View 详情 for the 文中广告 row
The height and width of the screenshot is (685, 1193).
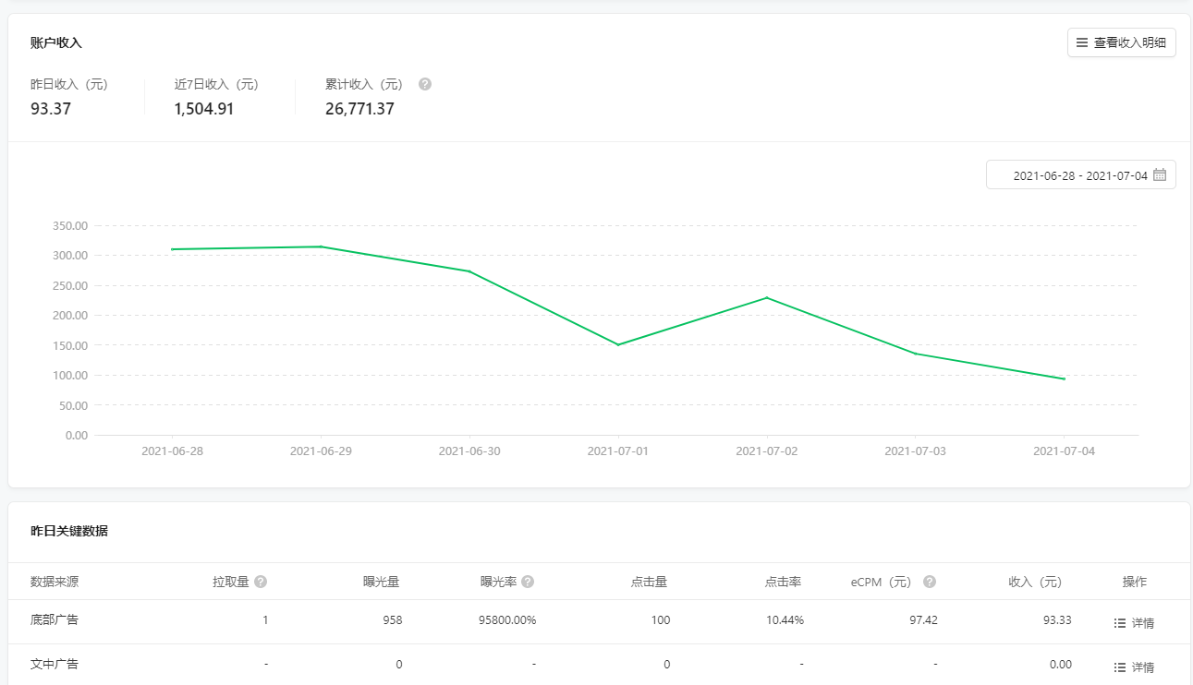(x=1134, y=667)
